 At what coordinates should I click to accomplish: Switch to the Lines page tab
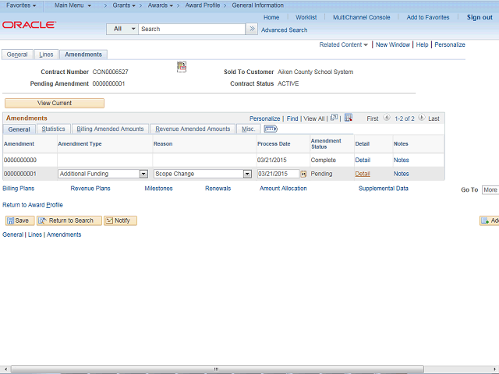click(46, 55)
